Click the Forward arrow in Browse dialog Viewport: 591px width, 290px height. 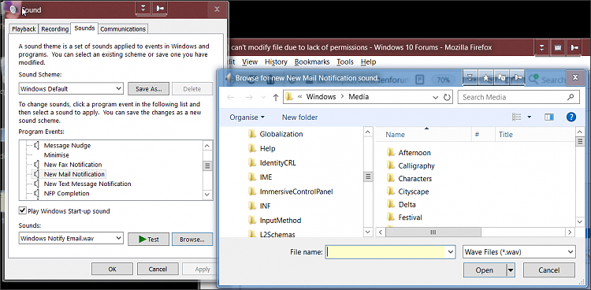(249, 97)
